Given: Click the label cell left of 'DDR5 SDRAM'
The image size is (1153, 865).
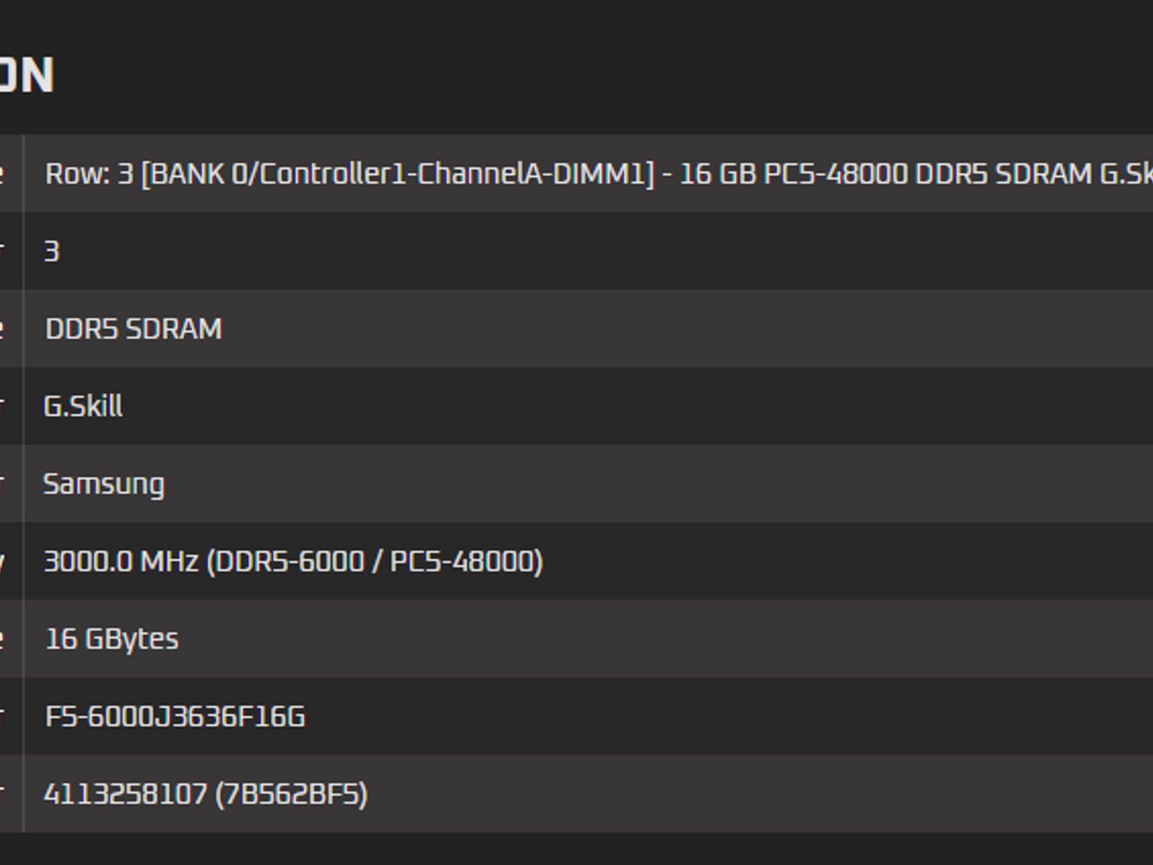Looking at the screenshot, I should pyautogui.click(x=11, y=329).
